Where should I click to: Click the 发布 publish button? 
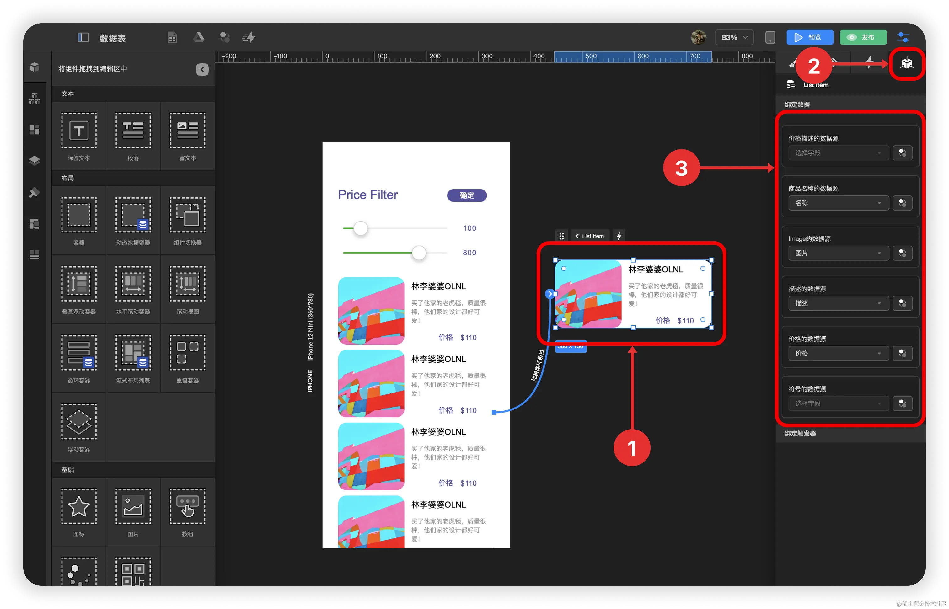click(x=863, y=38)
